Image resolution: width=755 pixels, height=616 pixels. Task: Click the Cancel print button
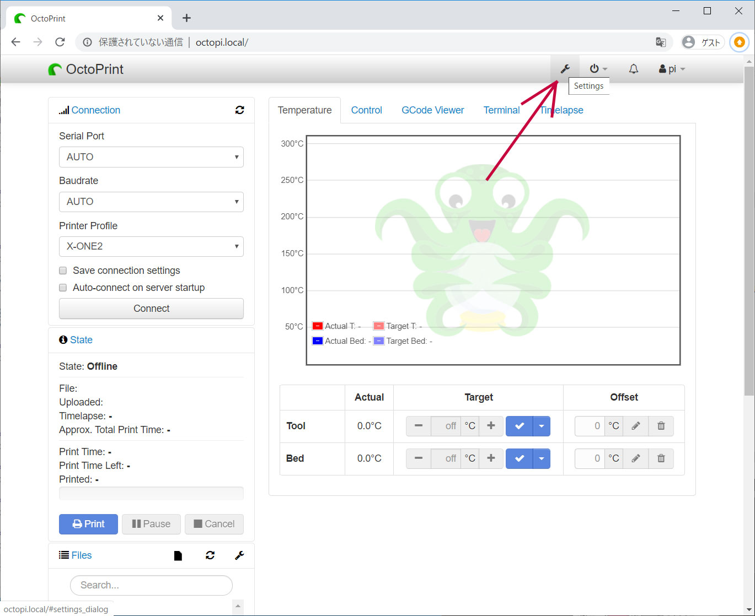click(x=214, y=524)
